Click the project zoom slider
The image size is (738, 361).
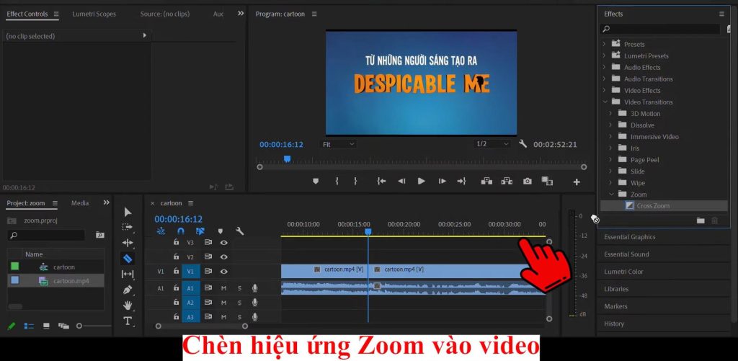[x=79, y=326]
